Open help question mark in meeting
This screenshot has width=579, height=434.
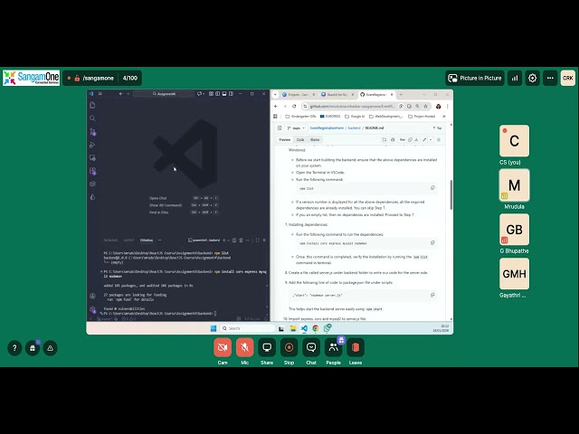point(14,348)
